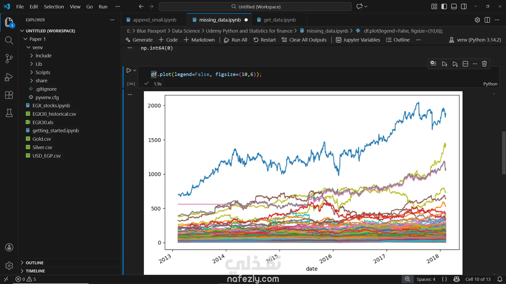
Task: Expand the Scripts folder
Action: (43, 72)
